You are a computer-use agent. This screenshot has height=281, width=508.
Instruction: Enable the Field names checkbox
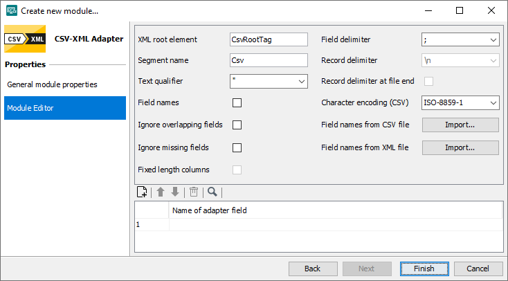[237, 103]
